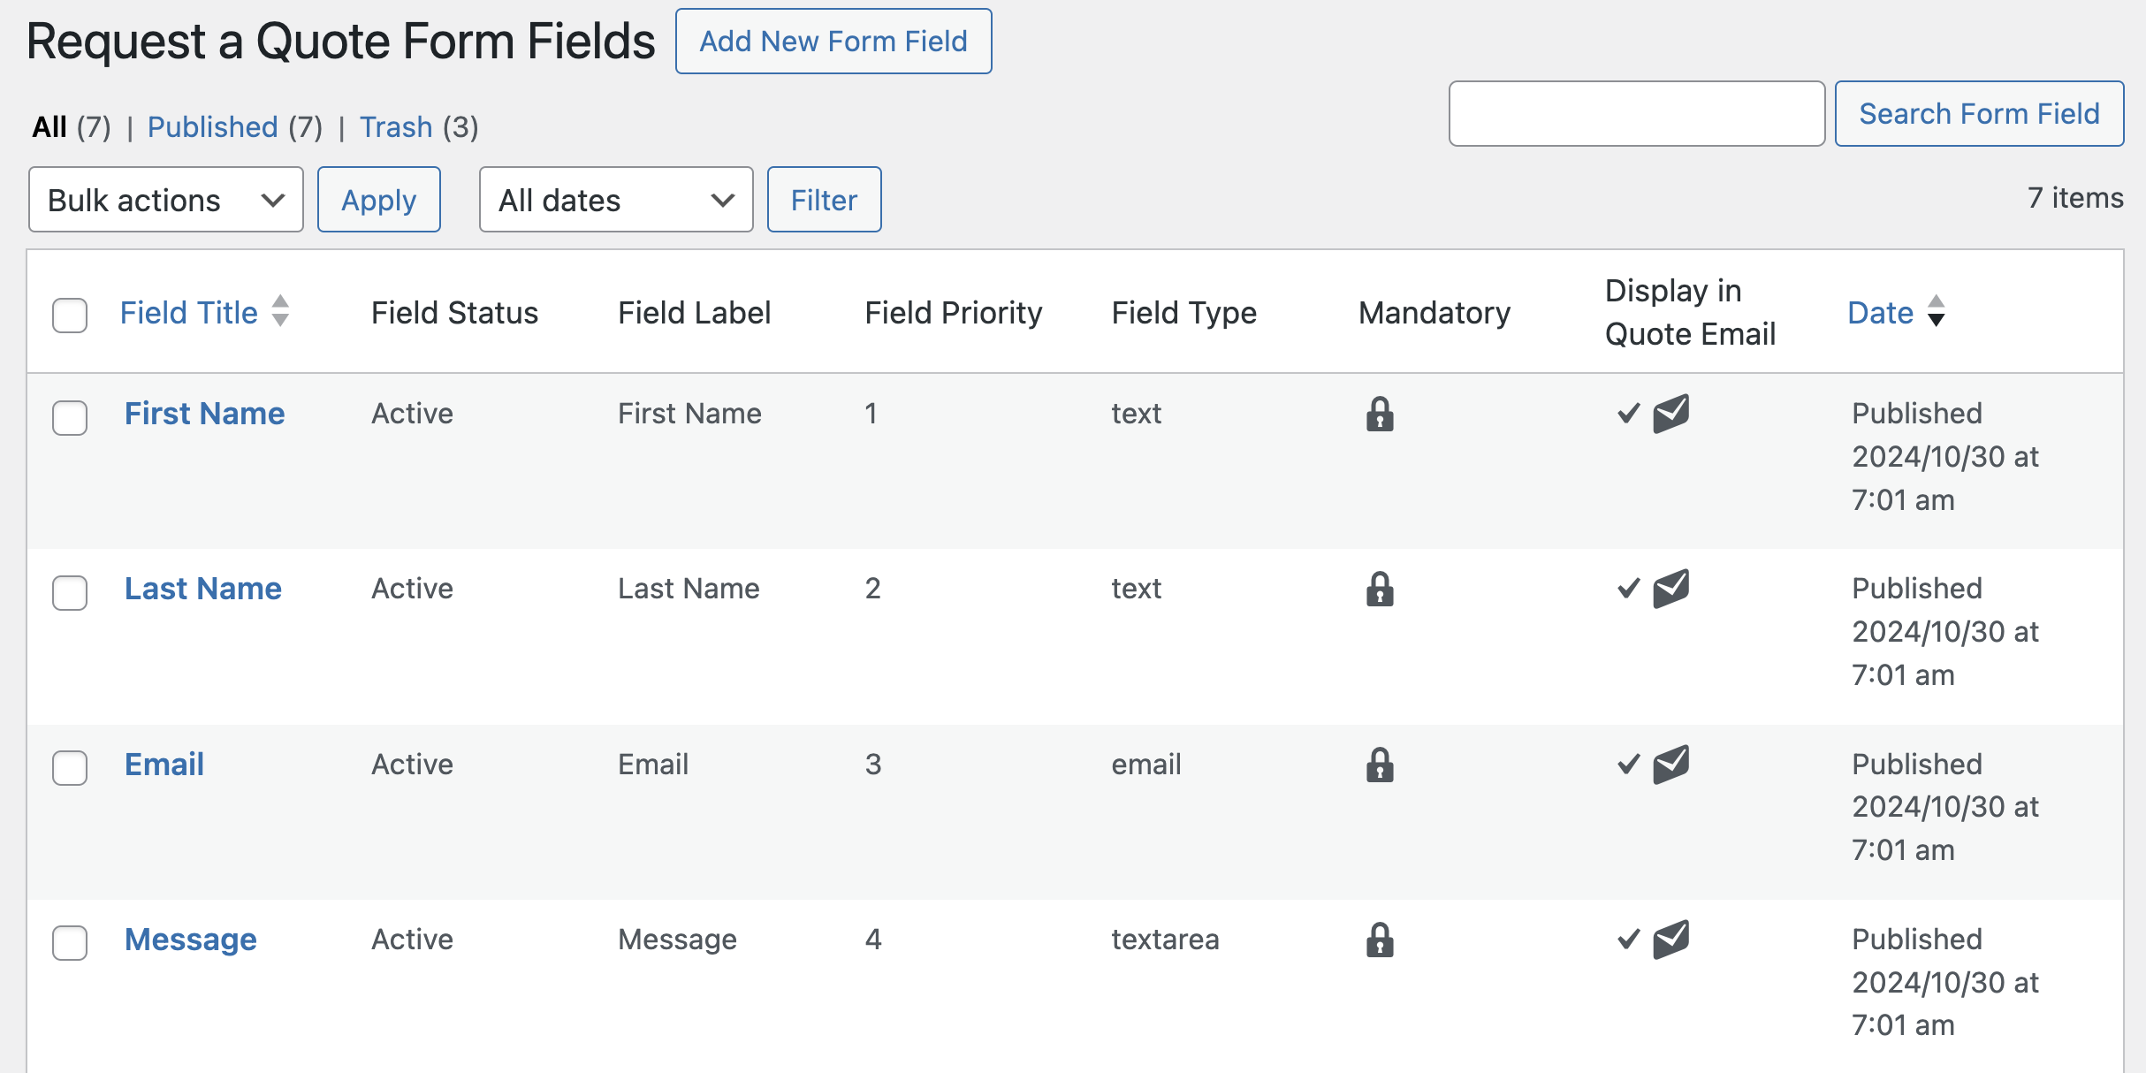
Task: Click the Search Form Field button
Action: point(1979,115)
